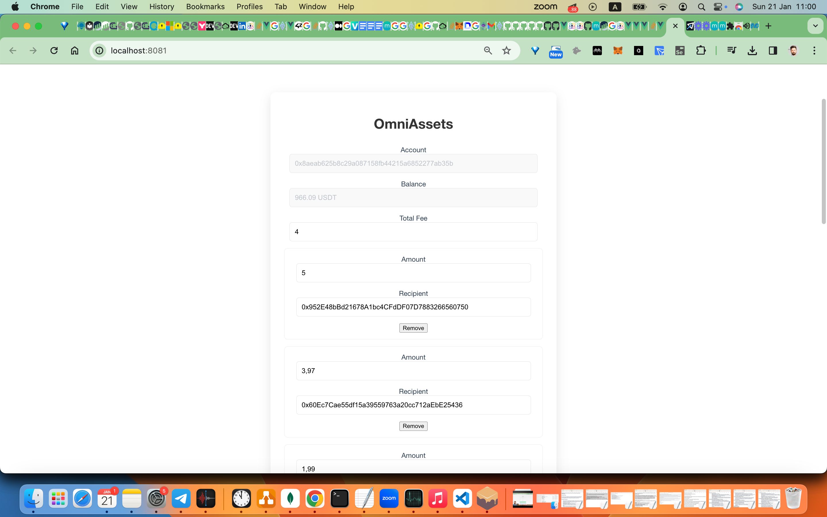Image resolution: width=827 pixels, height=517 pixels.
Task: Open Music app from the Dock
Action: click(x=438, y=499)
